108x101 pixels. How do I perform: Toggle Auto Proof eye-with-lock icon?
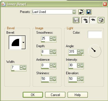(85, 20)
